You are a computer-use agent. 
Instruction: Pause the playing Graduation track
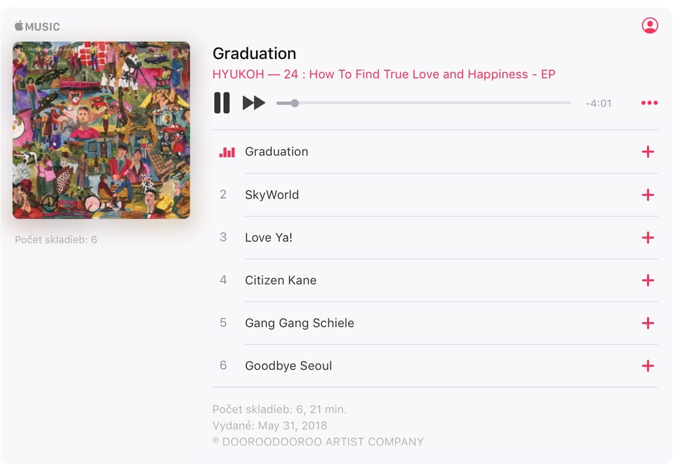coord(222,103)
